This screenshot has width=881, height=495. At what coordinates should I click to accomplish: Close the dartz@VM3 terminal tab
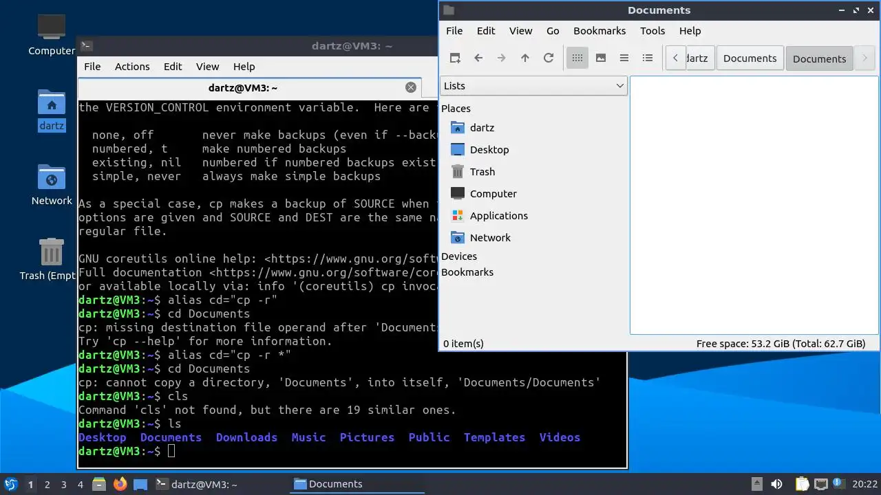tap(411, 87)
